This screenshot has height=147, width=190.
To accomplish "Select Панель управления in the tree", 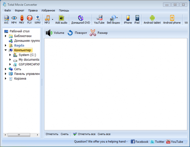I will click(x=27, y=74).
